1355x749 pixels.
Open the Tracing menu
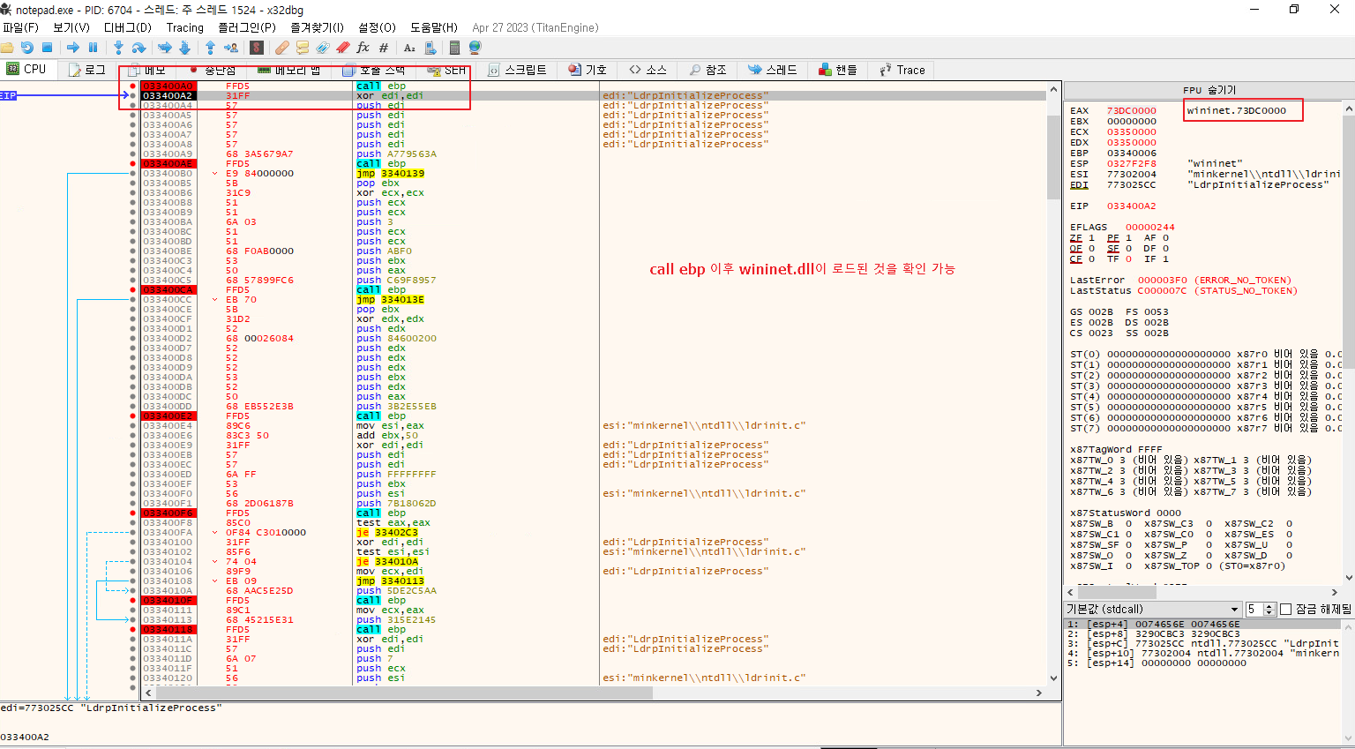[185, 27]
